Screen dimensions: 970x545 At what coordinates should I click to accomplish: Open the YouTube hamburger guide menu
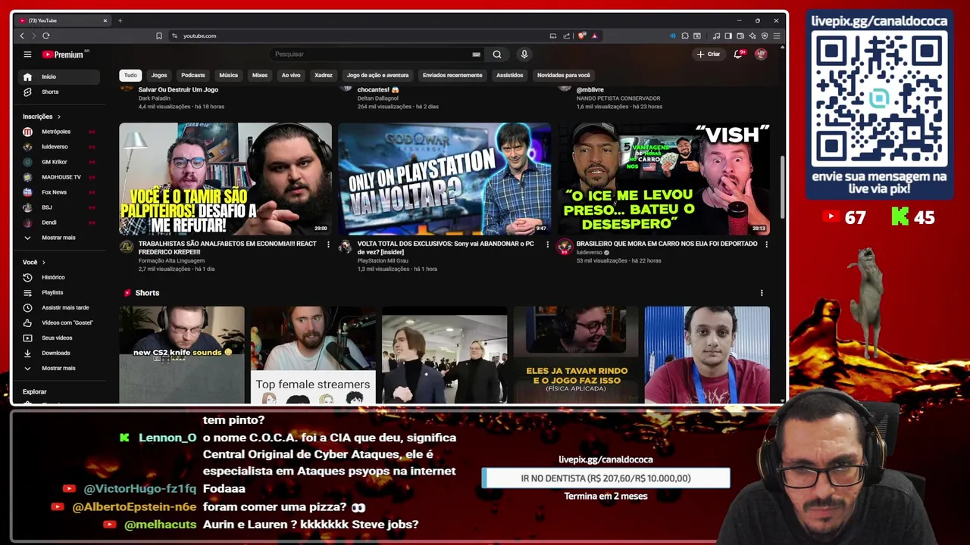(27, 54)
